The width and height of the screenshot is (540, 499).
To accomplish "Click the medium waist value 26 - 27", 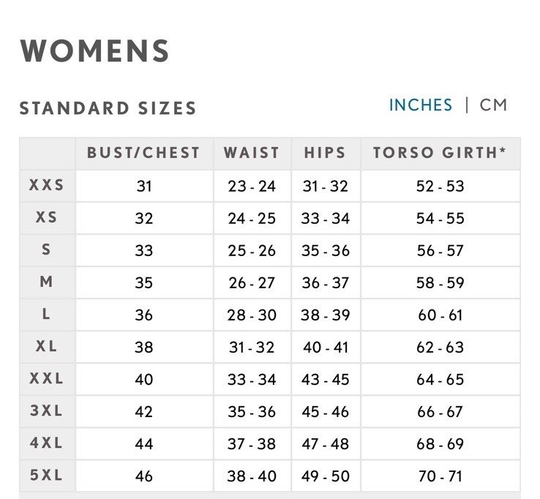I will click(252, 283).
